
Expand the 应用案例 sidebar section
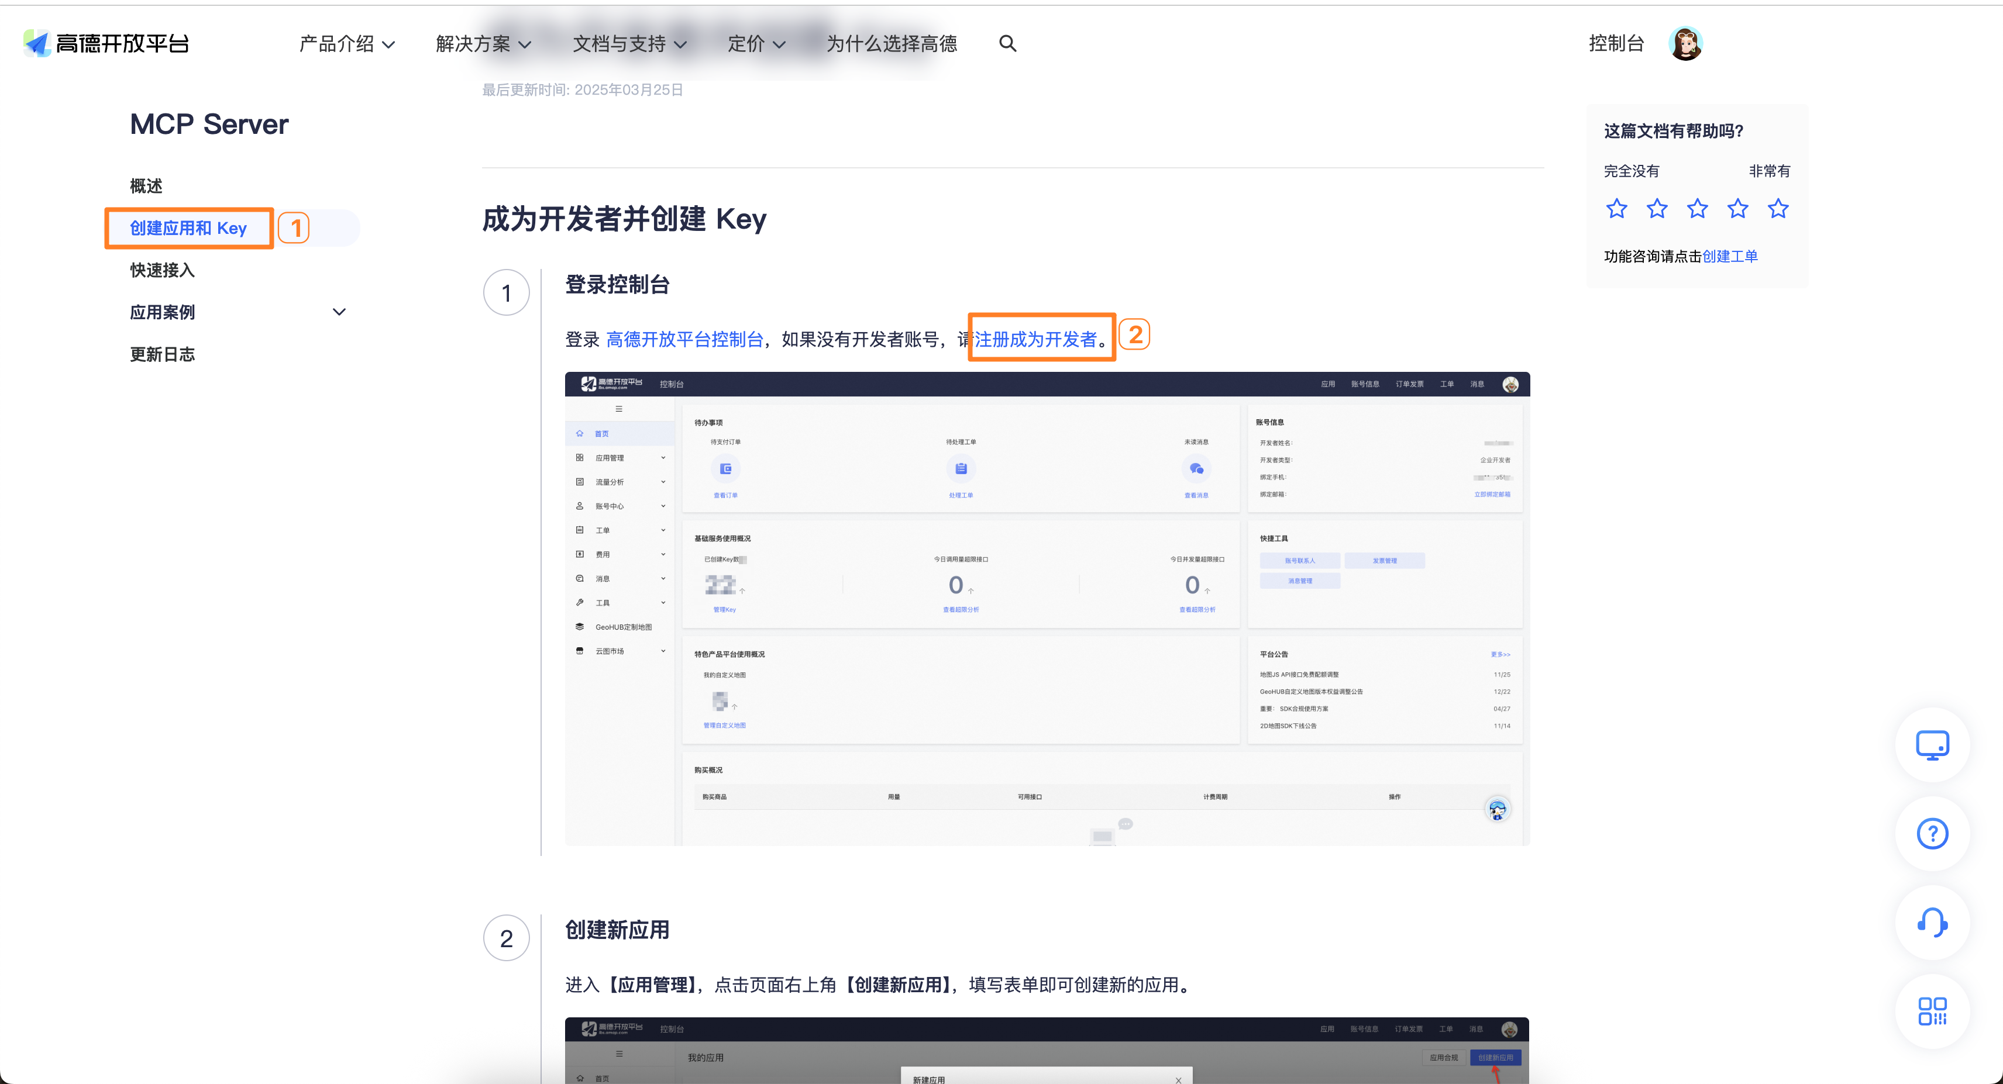(339, 312)
